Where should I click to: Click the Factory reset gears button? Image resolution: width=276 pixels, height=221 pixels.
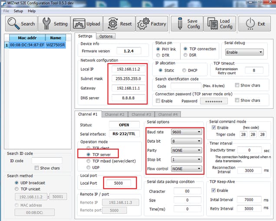[x=152, y=23]
